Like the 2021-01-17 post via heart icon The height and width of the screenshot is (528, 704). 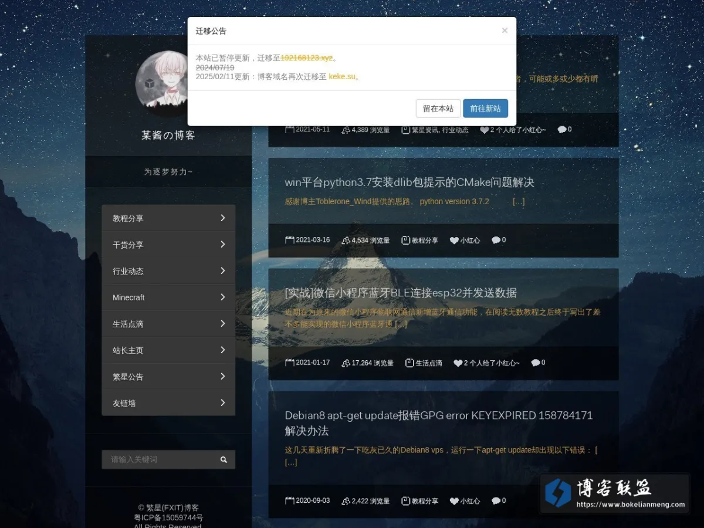pyautogui.click(x=458, y=363)
